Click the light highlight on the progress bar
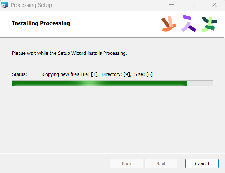 [x=90, y=83]
